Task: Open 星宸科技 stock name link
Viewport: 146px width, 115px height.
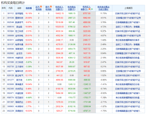Action: tap(19, 18)
